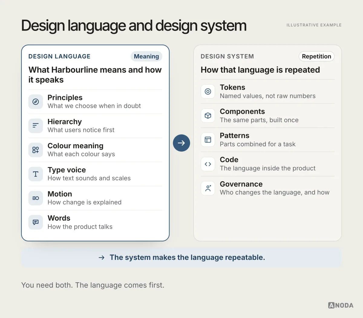Click 'How text sounds and scales'
The width and height of the screenshot is (363, 318).
[x=89, y=178]
